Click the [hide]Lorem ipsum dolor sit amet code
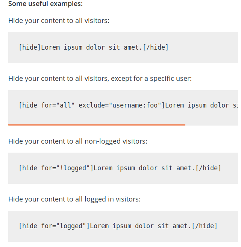241x247 pixels. pyautogui.click(x=94, y=47)
